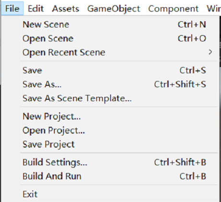The height and width of the screenshot is (202, 221).
Task: Close the File menu via File tab
Action: point(12,9)
